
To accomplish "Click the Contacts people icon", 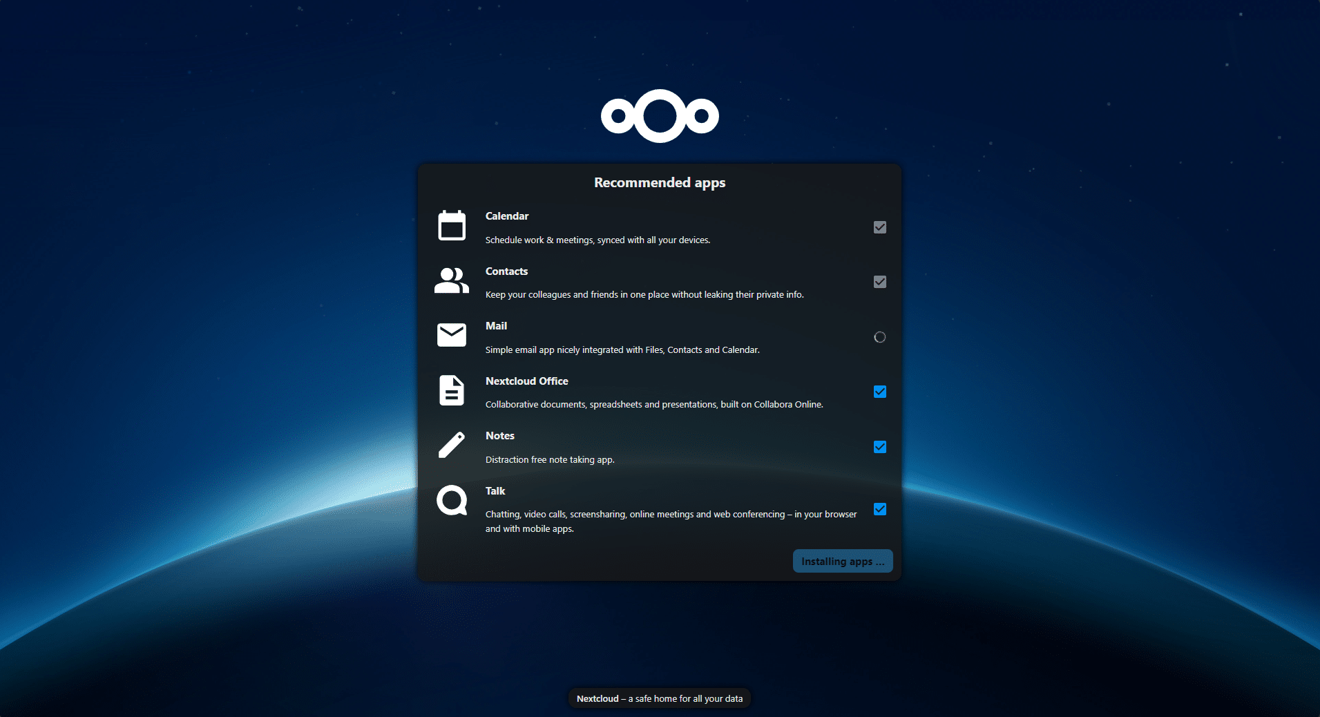I will [x=452, y=280].
